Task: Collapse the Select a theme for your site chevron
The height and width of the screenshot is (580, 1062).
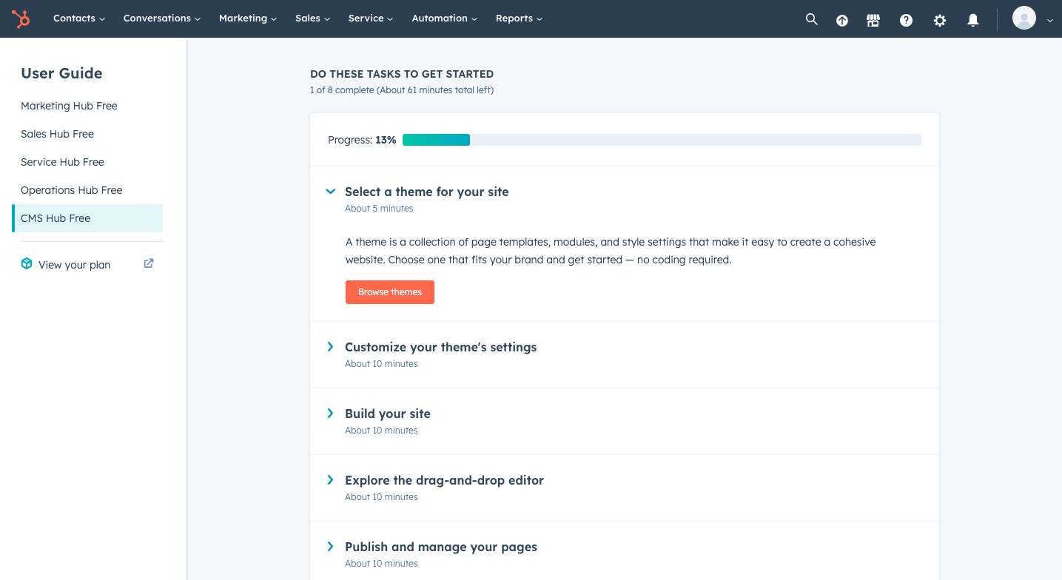Action: click(x=331, y=192)
